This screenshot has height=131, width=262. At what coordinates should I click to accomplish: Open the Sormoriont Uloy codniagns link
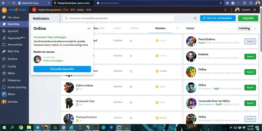(50, 37)
